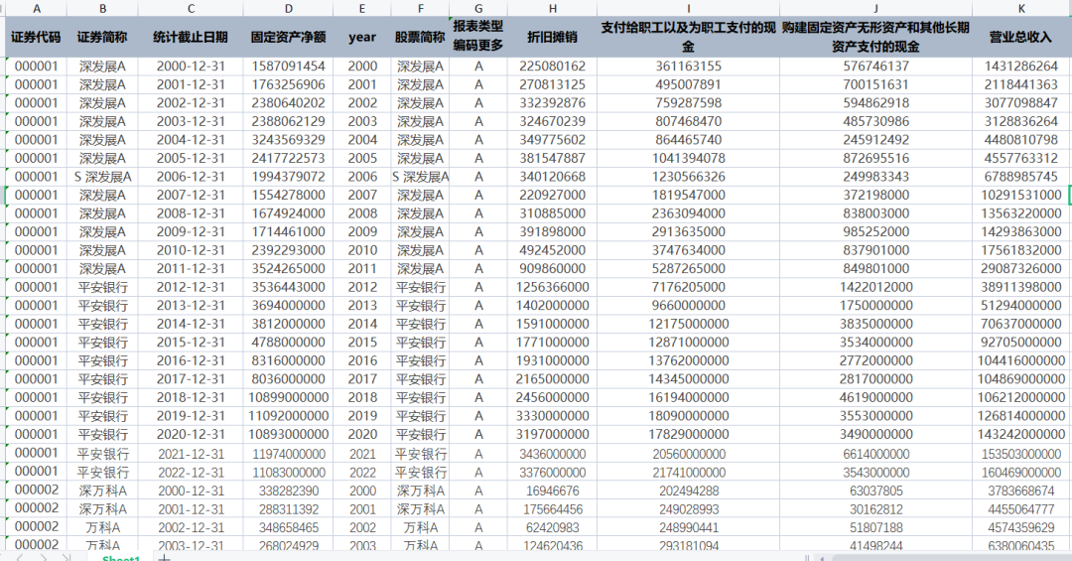Click the 折旧摊销 header cell
This screenshot has height=561, width=1072.
pos(553,37)
